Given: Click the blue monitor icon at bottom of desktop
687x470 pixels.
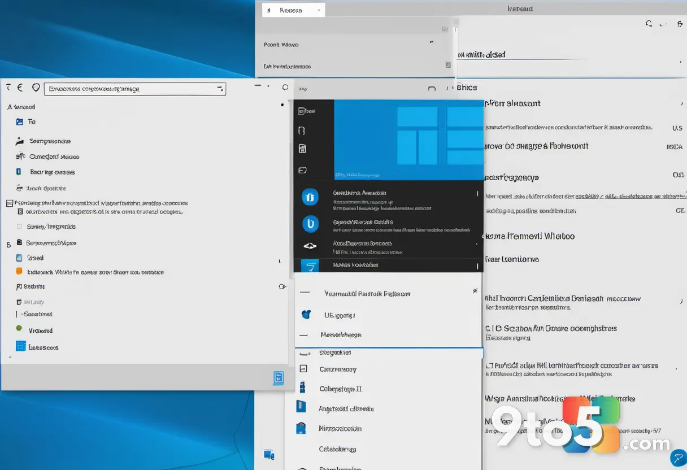Looking at the screenshot, I should 269,454.
